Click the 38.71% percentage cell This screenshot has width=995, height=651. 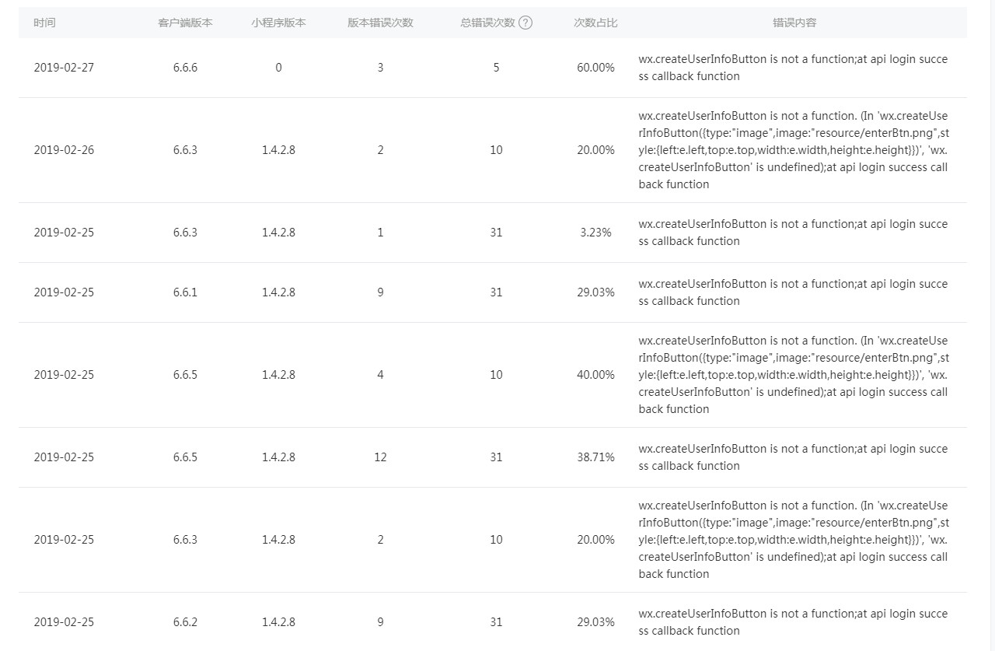tap(595, 457)
